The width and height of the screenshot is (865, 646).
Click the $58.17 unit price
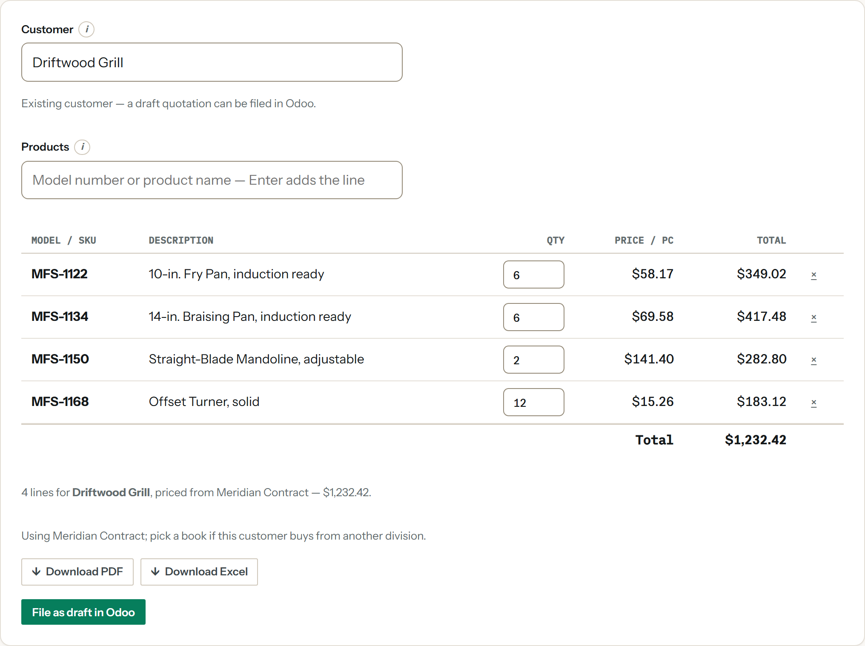(x=653, y=274)
